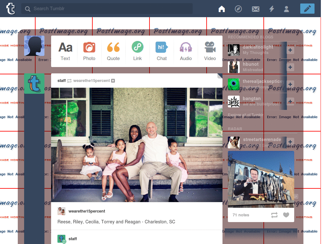Image resolution: width=325 pixels, height=244 pixels.
Task: Create a new Text post
Action: (x=65, y=51)
